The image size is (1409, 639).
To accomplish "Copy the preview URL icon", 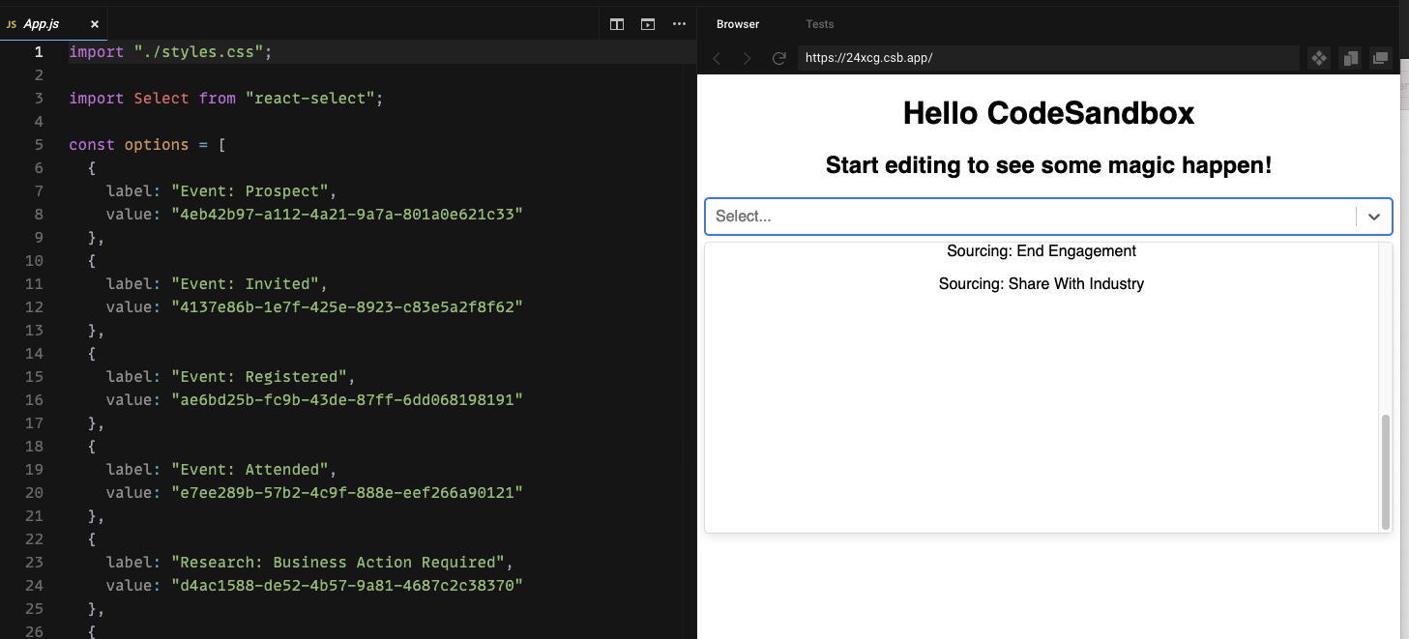I will (x=1350, y=58).
